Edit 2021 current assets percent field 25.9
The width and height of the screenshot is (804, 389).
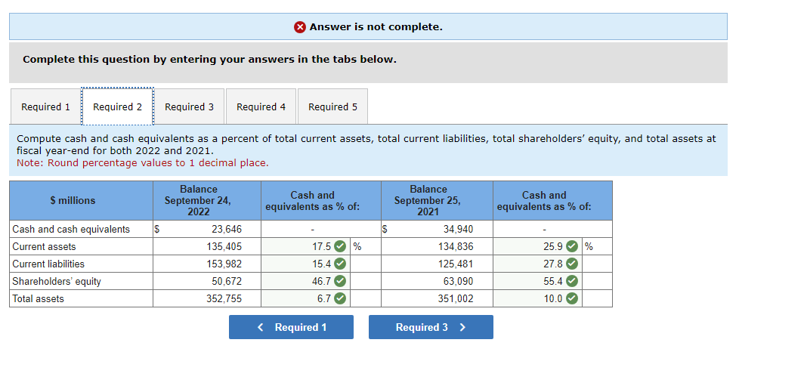(537, 246)
